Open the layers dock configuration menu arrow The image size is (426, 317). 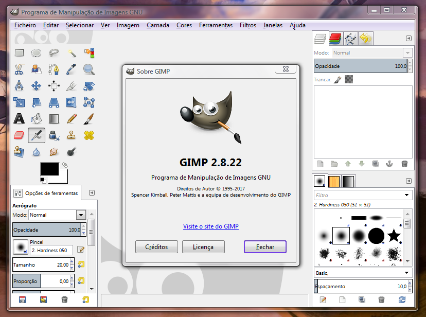tap(409, 38)
